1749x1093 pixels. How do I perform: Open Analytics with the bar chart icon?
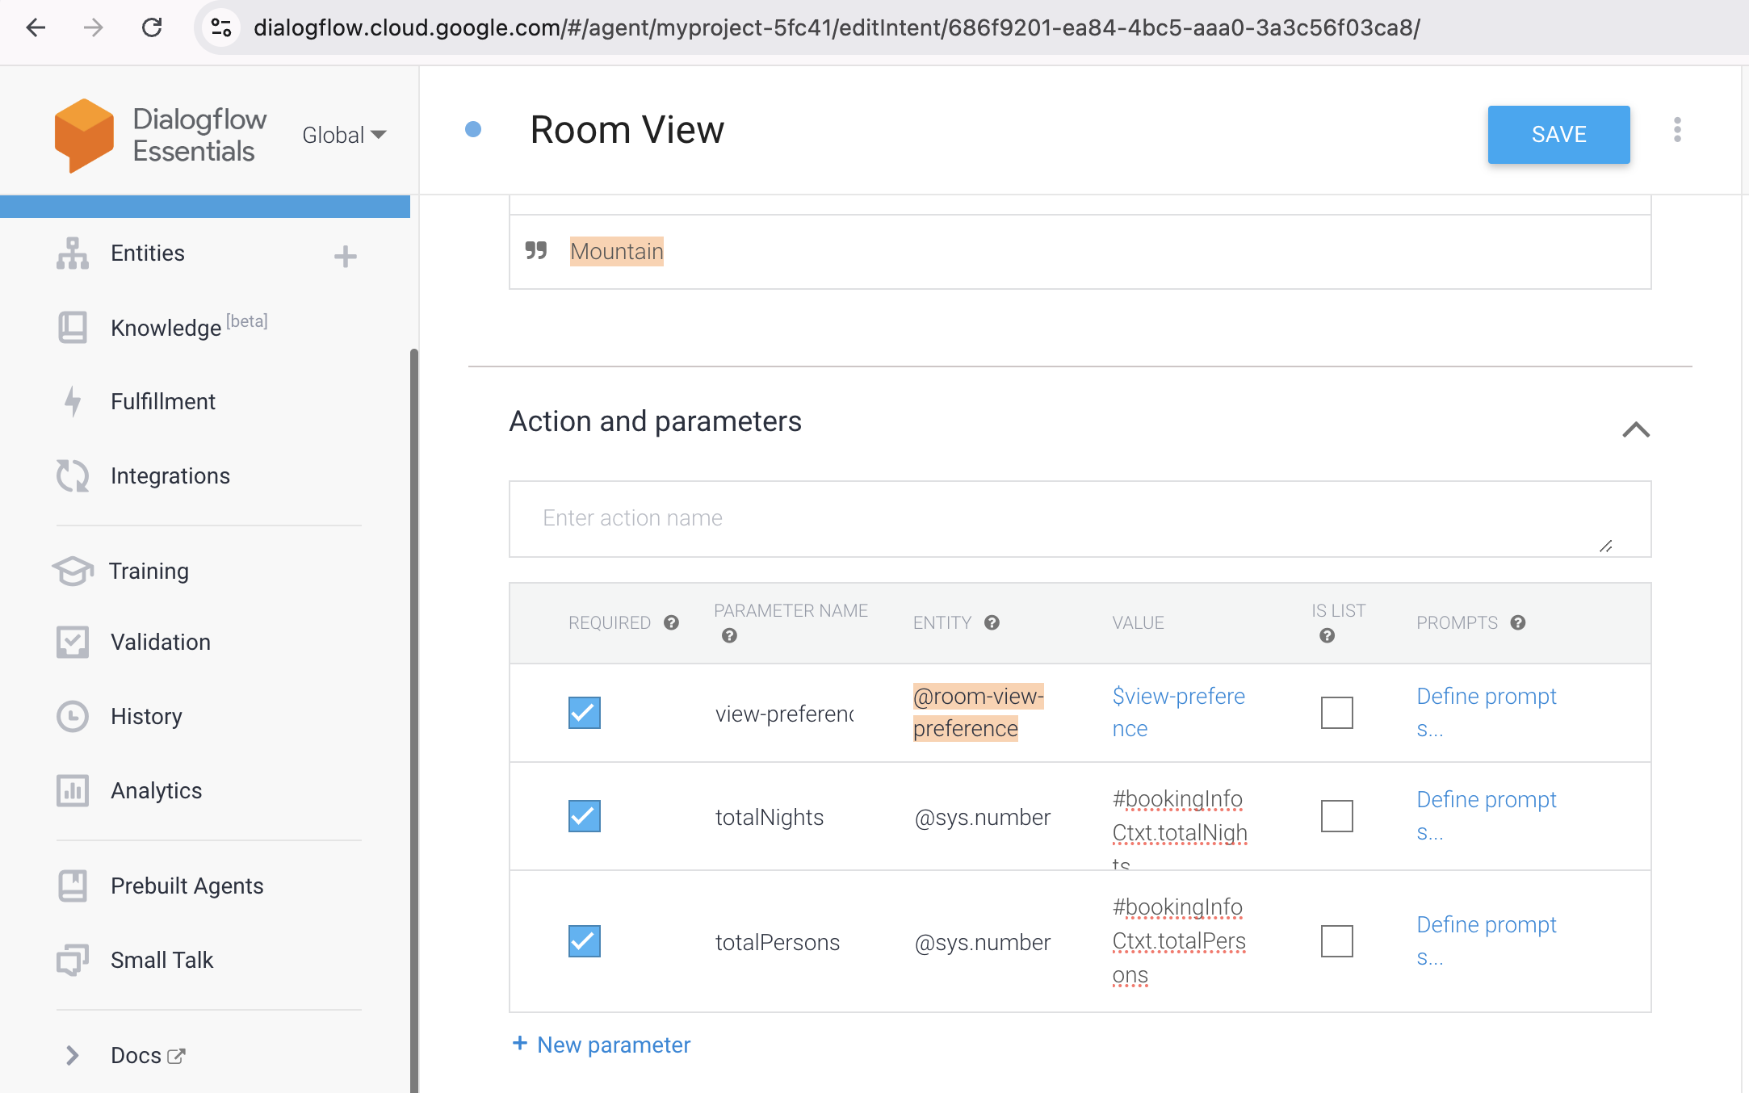(73, 791)
